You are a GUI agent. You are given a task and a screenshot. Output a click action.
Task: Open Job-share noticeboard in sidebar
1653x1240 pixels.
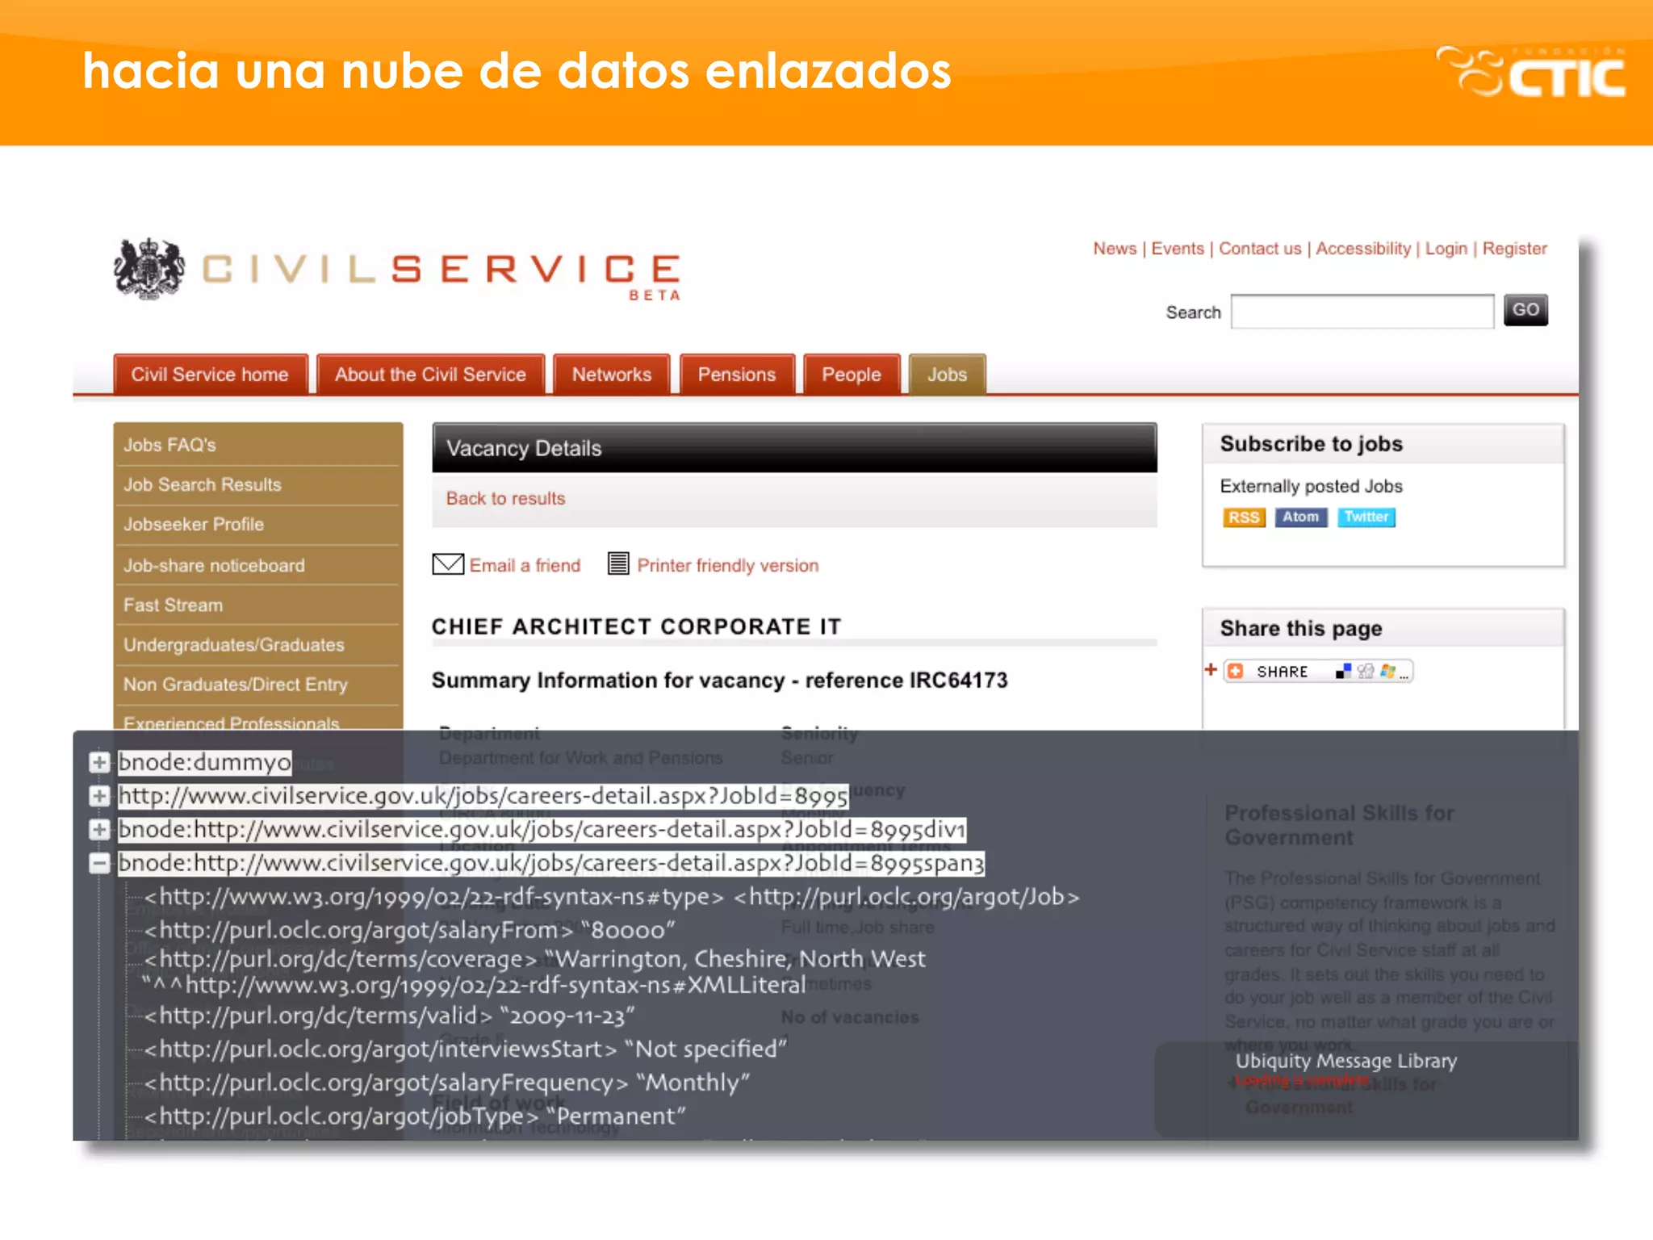(x=257, y=565)
